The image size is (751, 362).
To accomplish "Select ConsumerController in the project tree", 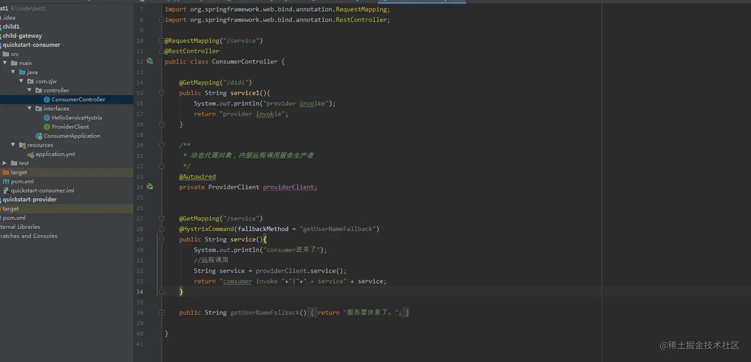I will tap(78, 99).
